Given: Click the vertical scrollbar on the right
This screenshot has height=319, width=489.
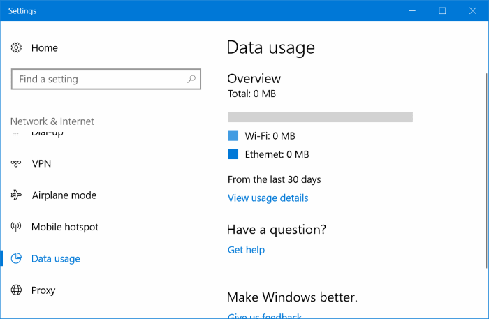Looking at the screenshot, I should [486, 171].
